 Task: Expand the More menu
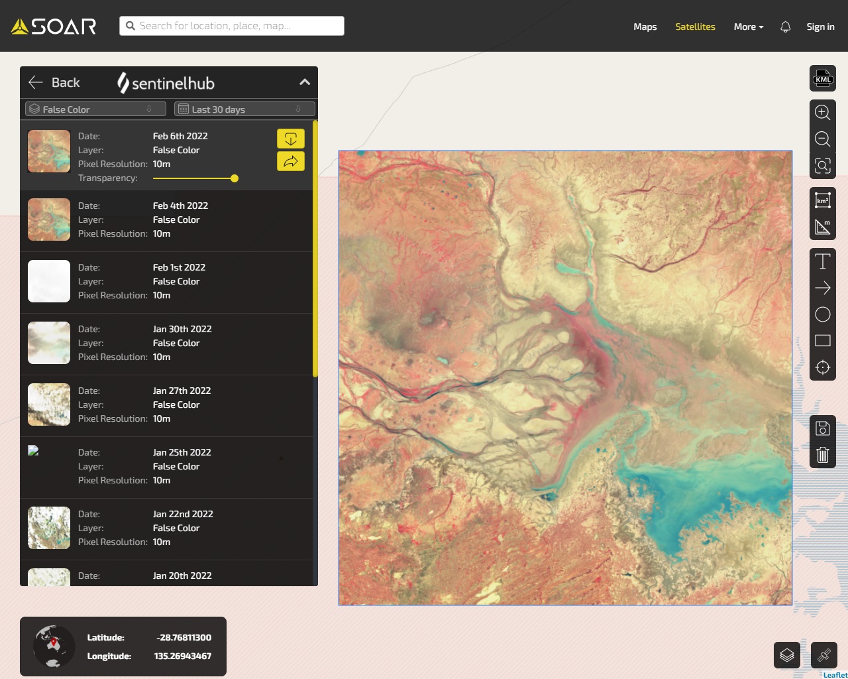749,27
